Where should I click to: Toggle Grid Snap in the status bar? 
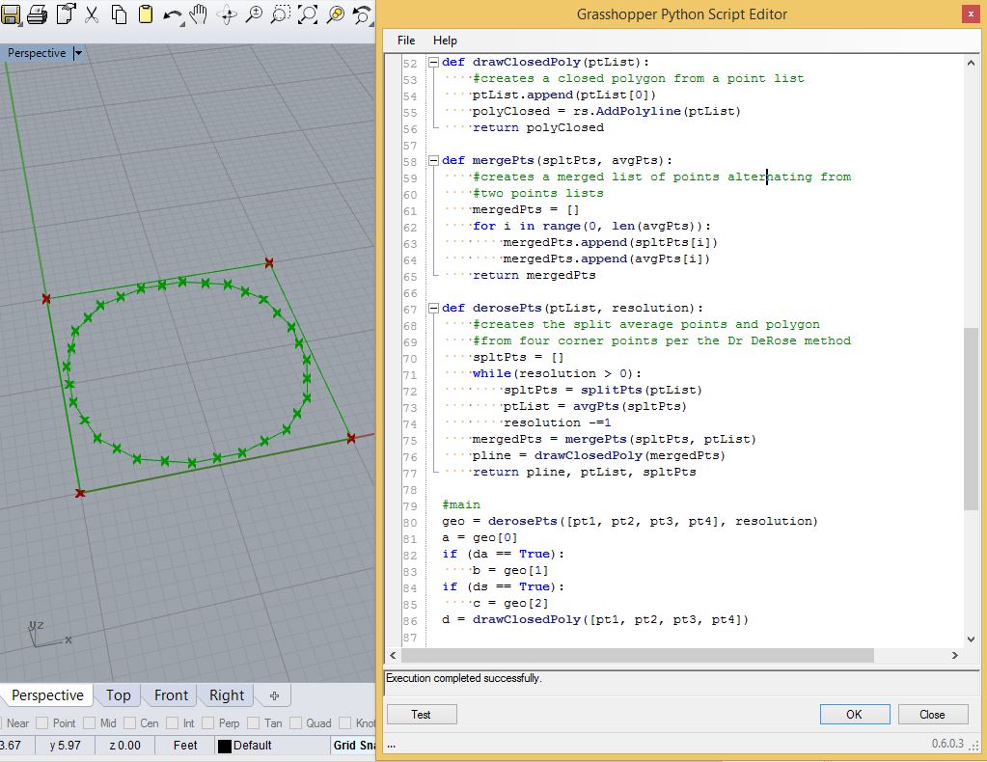point(354,745)
